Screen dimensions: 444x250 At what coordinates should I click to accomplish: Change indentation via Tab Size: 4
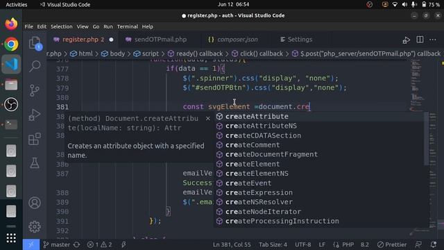[273, 244]
